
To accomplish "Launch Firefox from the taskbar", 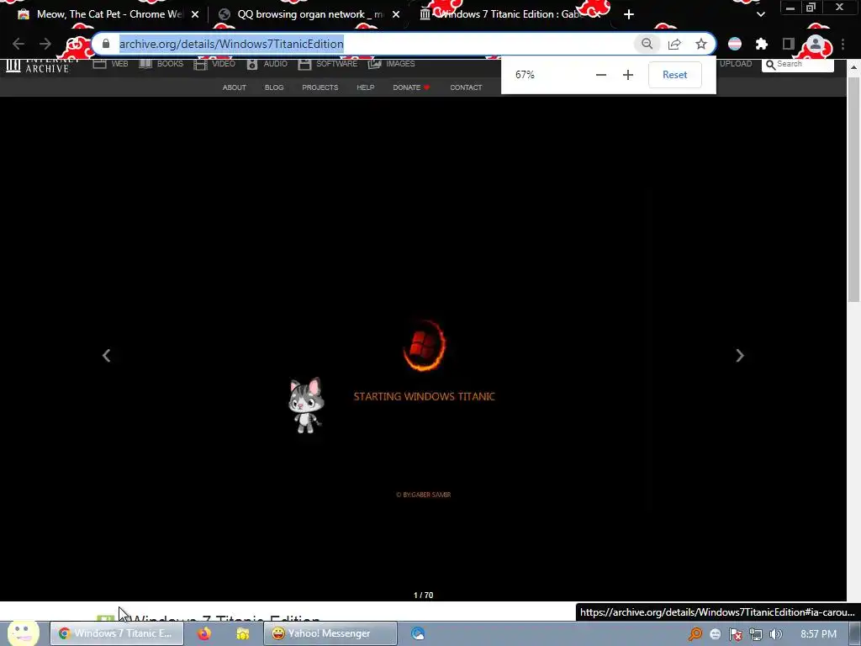I will click(x=204, y=633).
